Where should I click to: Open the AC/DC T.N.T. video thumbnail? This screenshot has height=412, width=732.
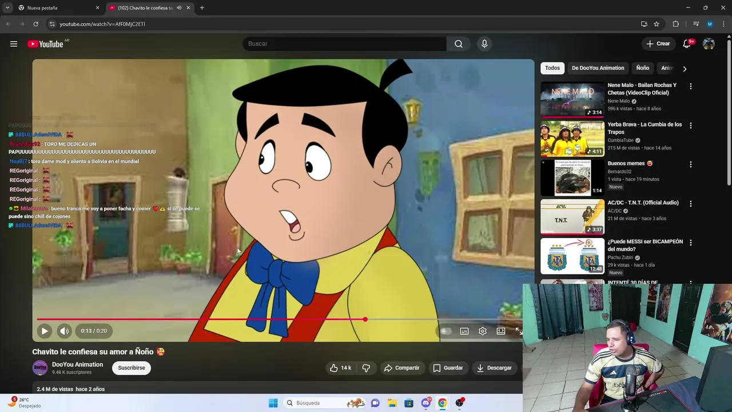[572, 217]
